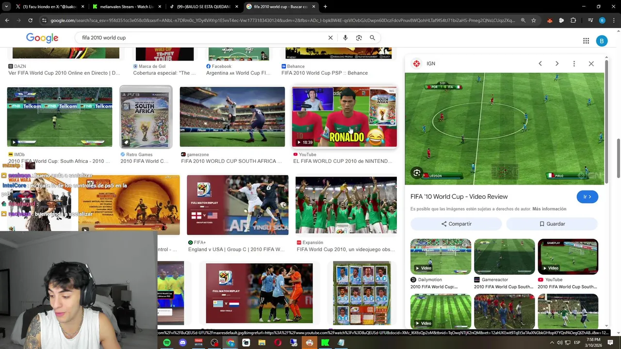Image resolution: width=621 pixels, height=349 pixels.
Task: Open the FIFA '10 World Cup - Video Review title
Action: (x=459, y=197)
